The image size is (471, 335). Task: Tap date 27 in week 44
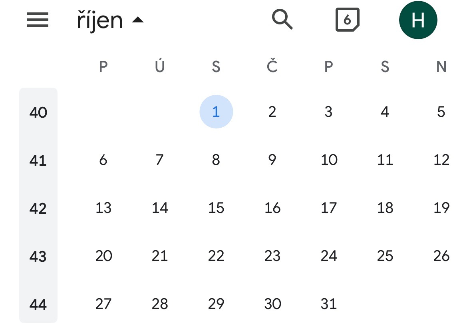(103, 304)
